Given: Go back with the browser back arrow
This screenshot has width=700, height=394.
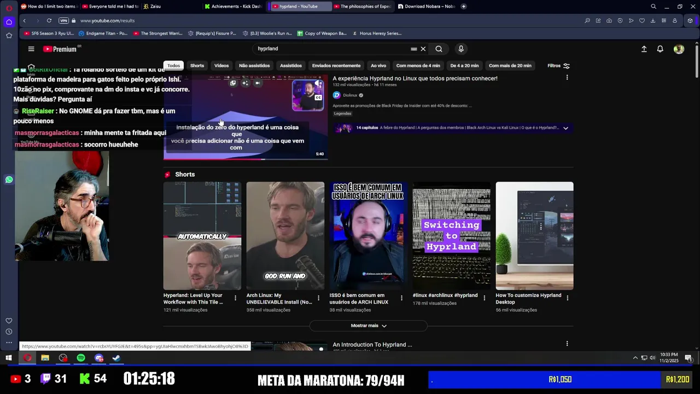Looking at the screenshot, I should point(24,20).
